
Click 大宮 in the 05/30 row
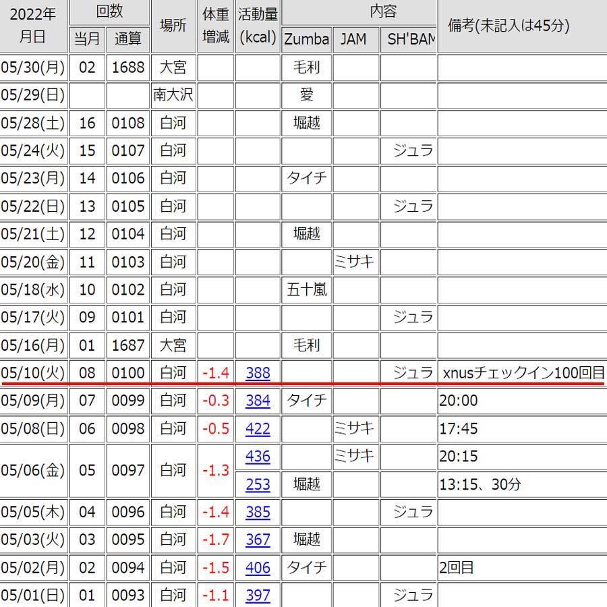[x=173, y=67]
